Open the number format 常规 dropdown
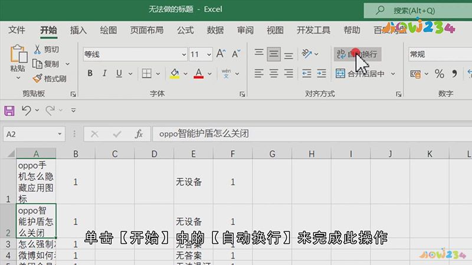This screenshot has width=472, height=265. 440,54
